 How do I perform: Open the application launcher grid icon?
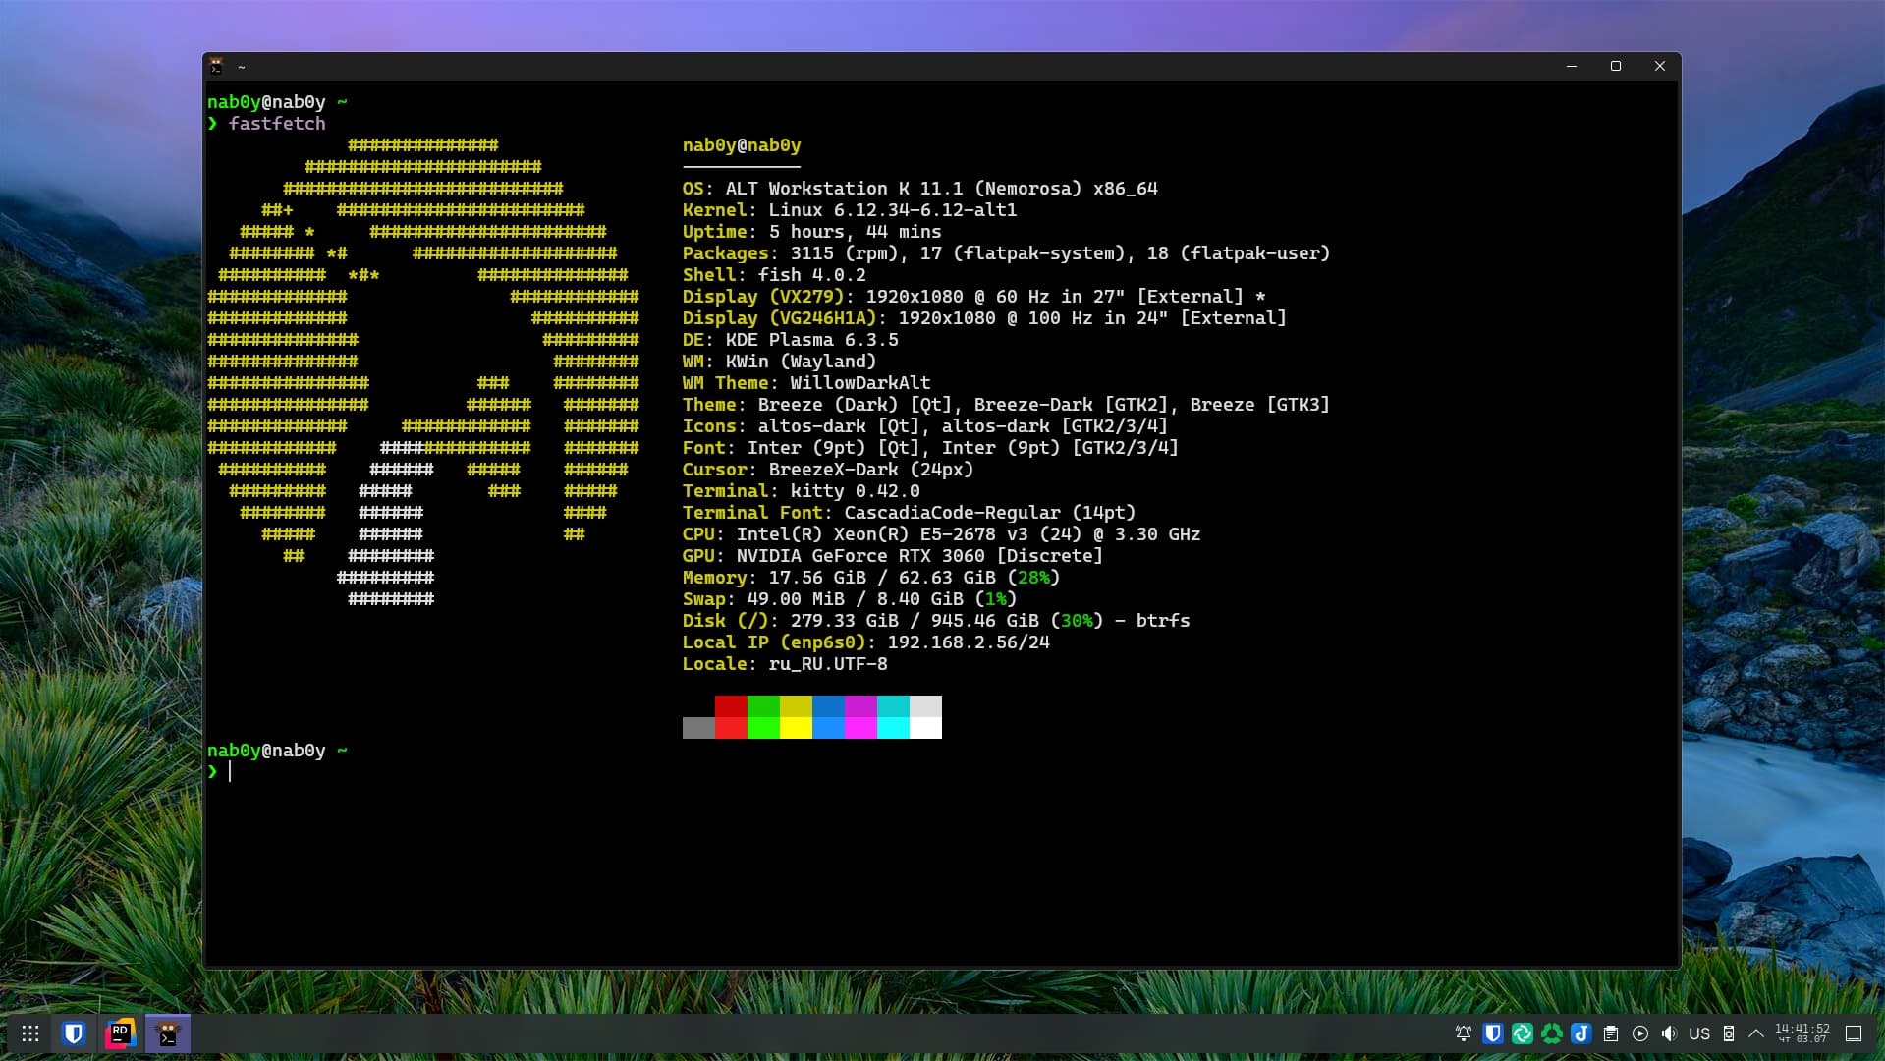click(x=30, y=1033)
